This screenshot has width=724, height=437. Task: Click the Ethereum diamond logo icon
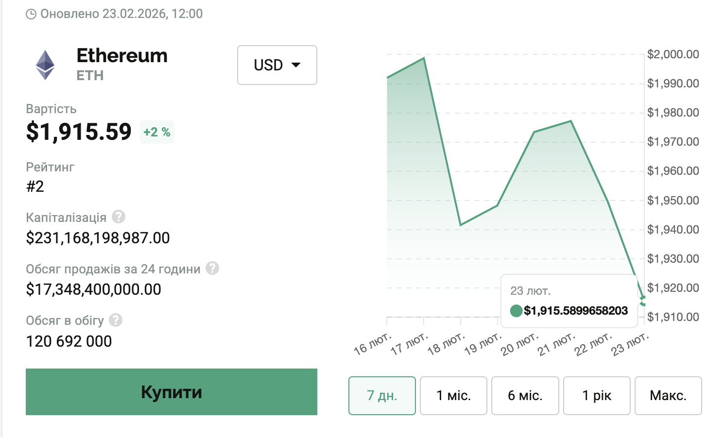[x=45, y=65]
